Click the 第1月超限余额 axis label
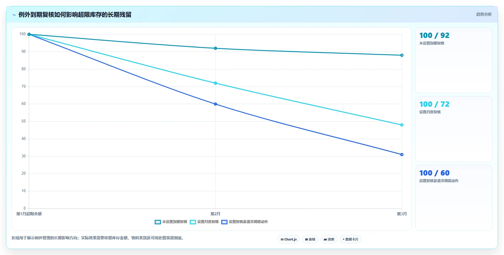The image size is (504, 255). pos(29,214)
